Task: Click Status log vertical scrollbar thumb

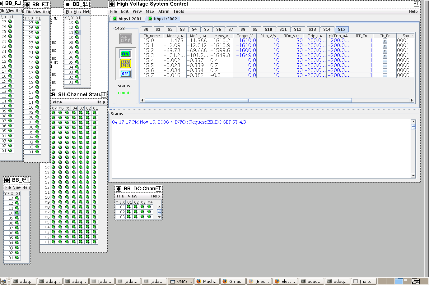Action: [x=413, y=126]
